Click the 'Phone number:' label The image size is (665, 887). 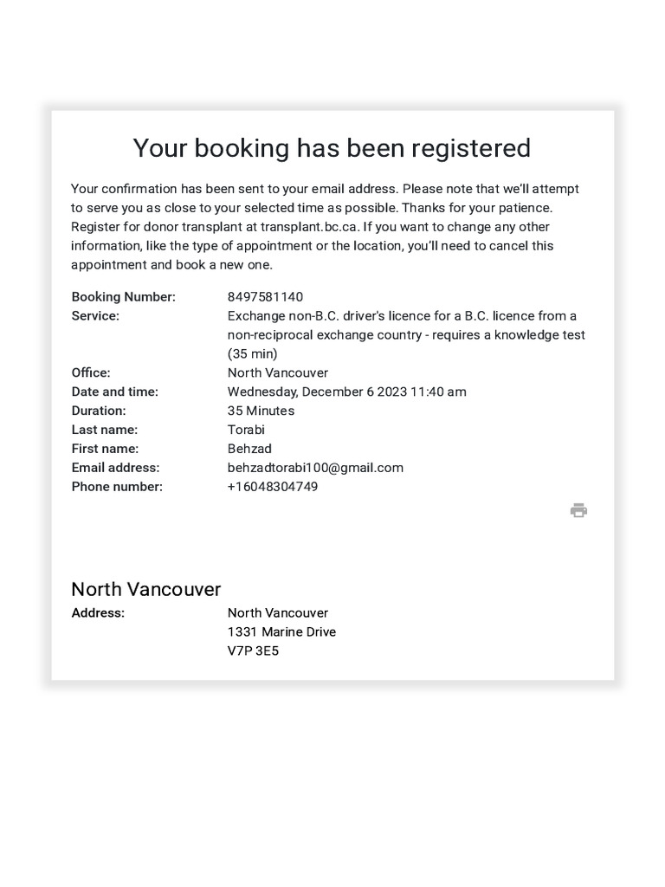117,487
